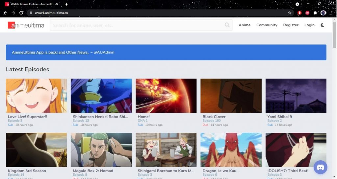The width and height of the screenshot is (337, 179).
Task: Open the Home! ONA thumbnail
Action: (166, 96)
